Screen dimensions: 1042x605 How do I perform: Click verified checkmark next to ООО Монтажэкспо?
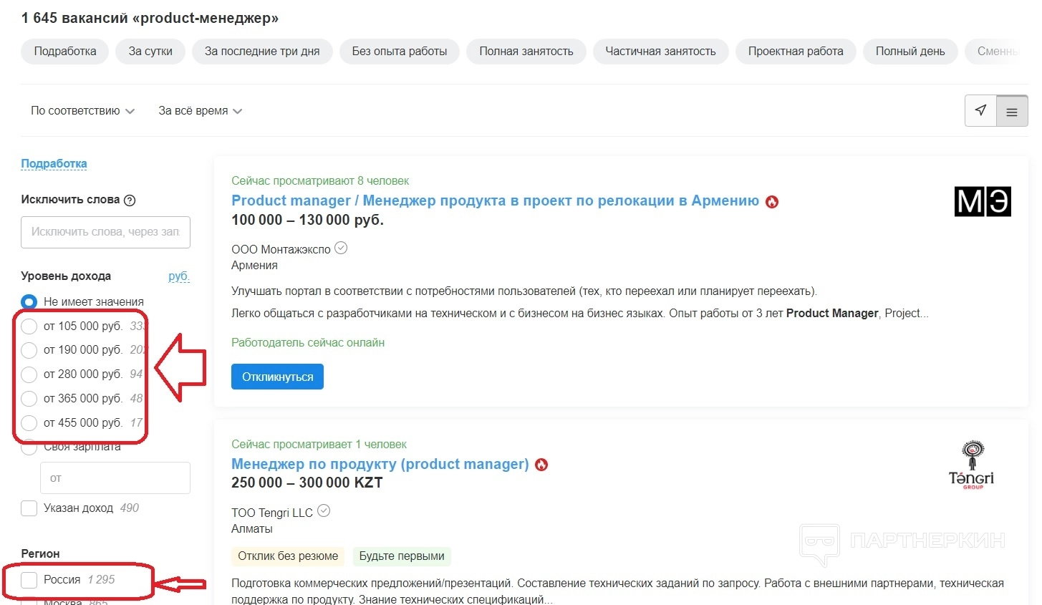coord(341,248)
